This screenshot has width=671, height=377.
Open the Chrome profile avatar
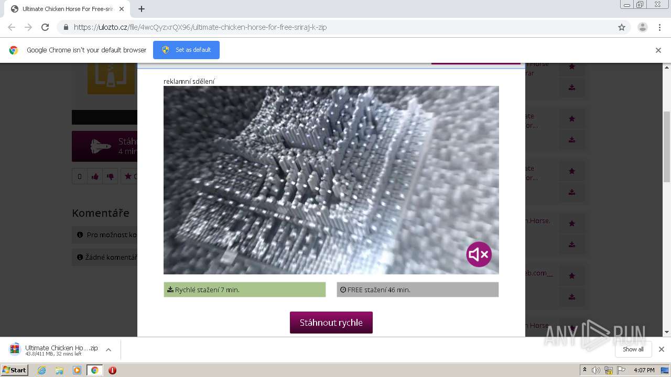pos(643,27)
